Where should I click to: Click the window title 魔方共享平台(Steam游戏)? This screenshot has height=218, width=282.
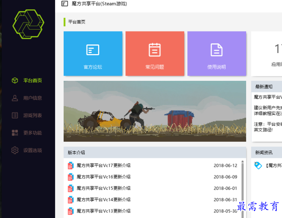[x=99, y=4]
